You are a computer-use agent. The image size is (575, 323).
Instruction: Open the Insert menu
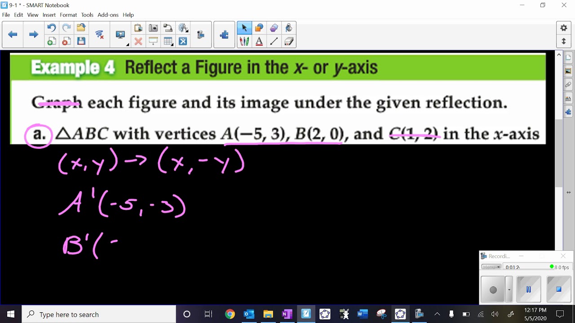49,15
